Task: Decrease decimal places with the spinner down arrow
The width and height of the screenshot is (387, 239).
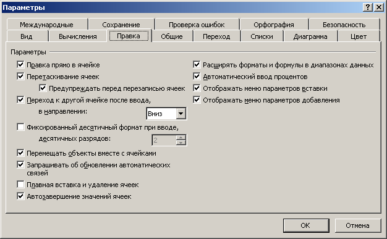Action: tap(181, 143)
